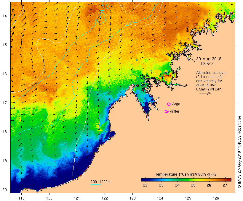This screenshot has width=243, height=201.
Task: Click the colorbar label 24
Action: pyautogui.click(x=177, y=185)
